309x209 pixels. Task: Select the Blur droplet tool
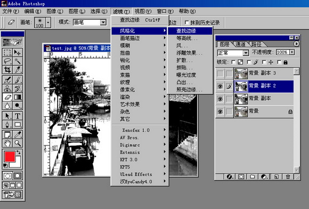7,106
